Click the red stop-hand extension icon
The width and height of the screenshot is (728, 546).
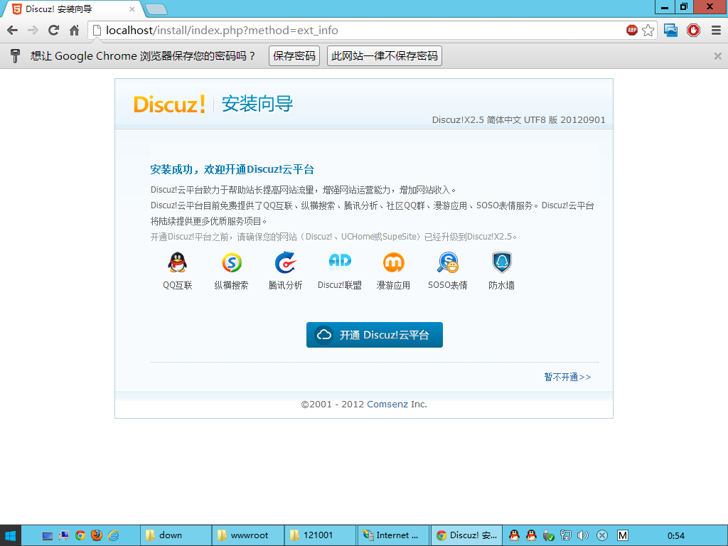tap(693, 31)
